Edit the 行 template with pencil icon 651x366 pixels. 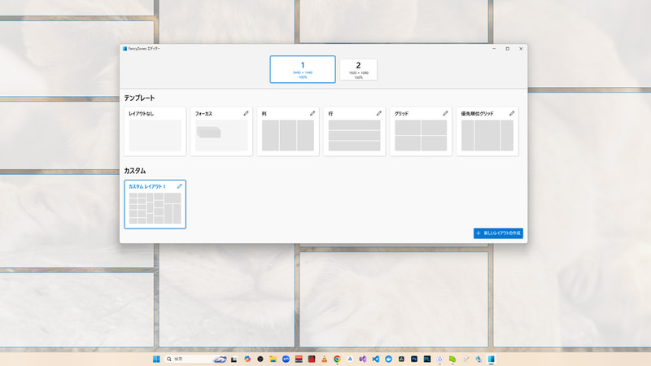point(378,113)
